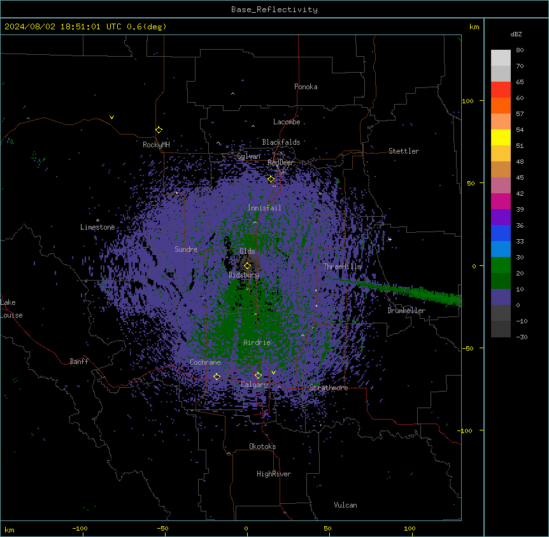Pick the magenta 42-39 dBZ legend swatch

[501, 201]
